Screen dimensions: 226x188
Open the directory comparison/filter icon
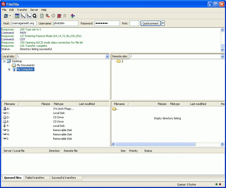coord(73,16)
